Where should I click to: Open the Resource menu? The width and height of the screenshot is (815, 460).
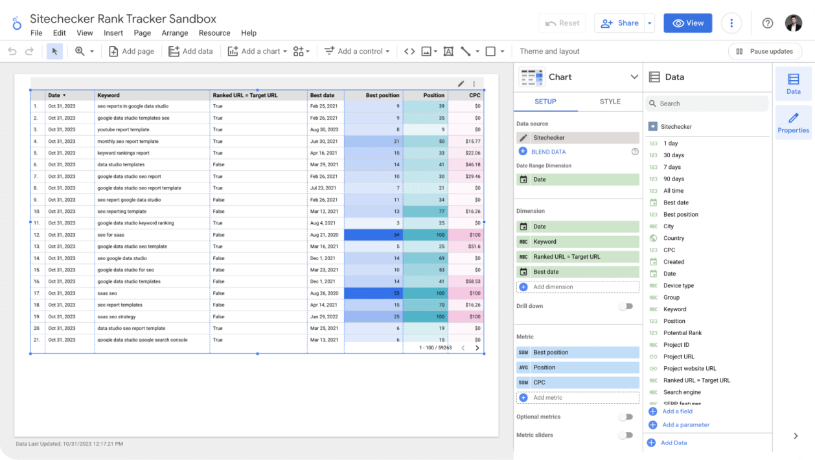pyautogui.click(x=214, y=33)
